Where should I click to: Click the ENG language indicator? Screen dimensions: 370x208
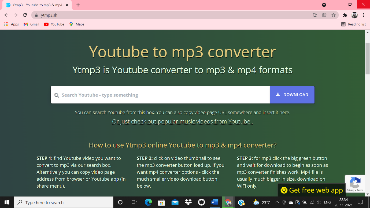pos(327,202)
